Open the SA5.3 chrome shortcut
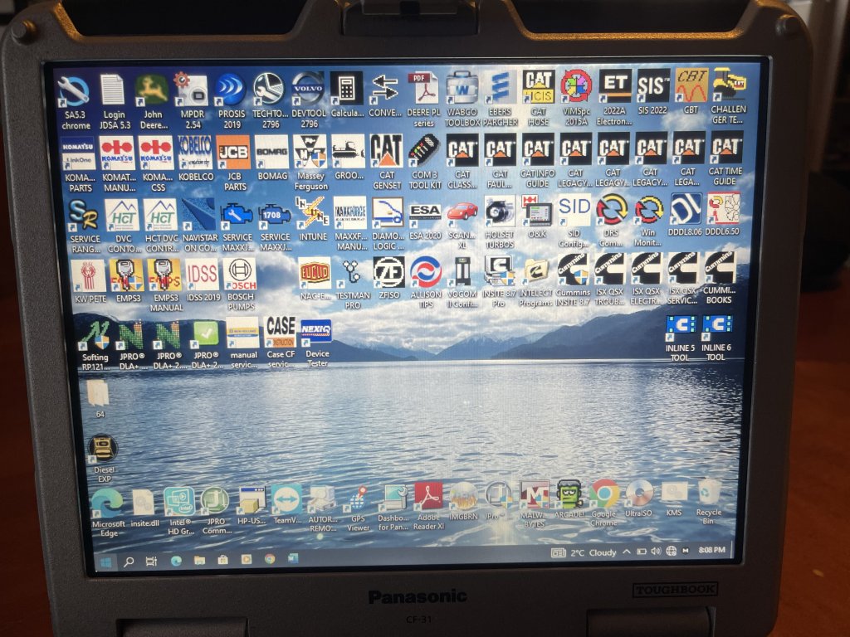Image resolution: width=850 pixels, height=637 pixels. (x=75, y=92)
